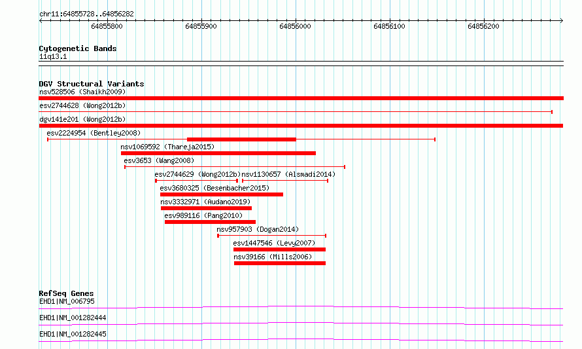
Task: Click the thin line under nsv1130657
Action: coord(284,181)
